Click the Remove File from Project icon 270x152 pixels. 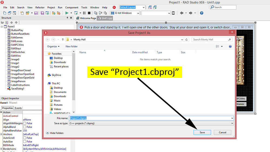click(x=59, y=13)
